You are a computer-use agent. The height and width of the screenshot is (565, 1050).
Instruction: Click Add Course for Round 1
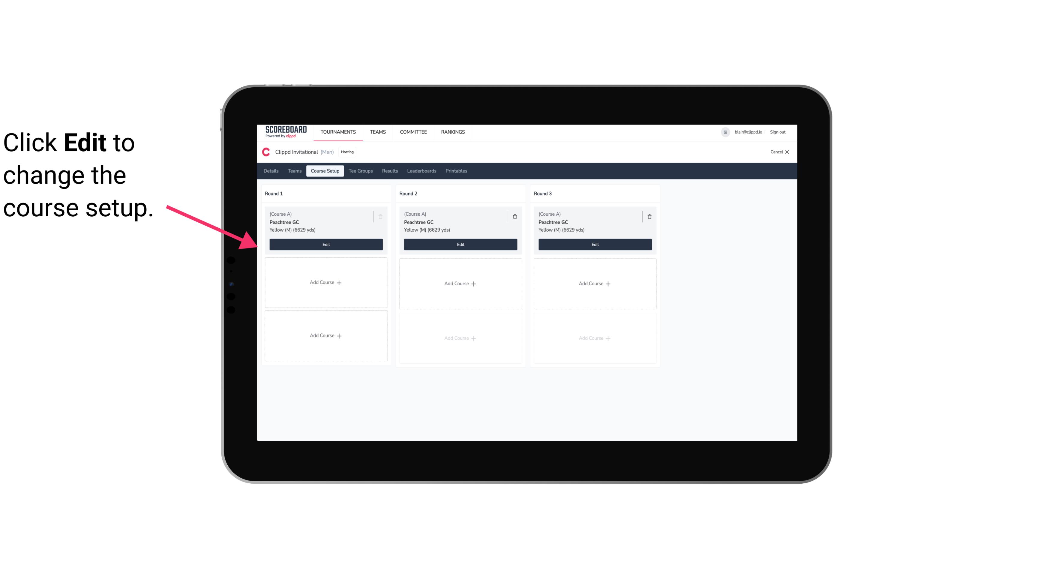click(x=325, y=283)
